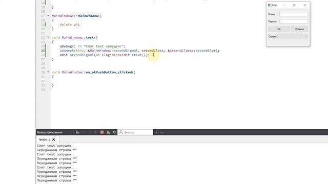This screenshot has width=328, height=184.
Task: Collapse the MainWindow::test function fold arrow
Action: coord(48,37)
